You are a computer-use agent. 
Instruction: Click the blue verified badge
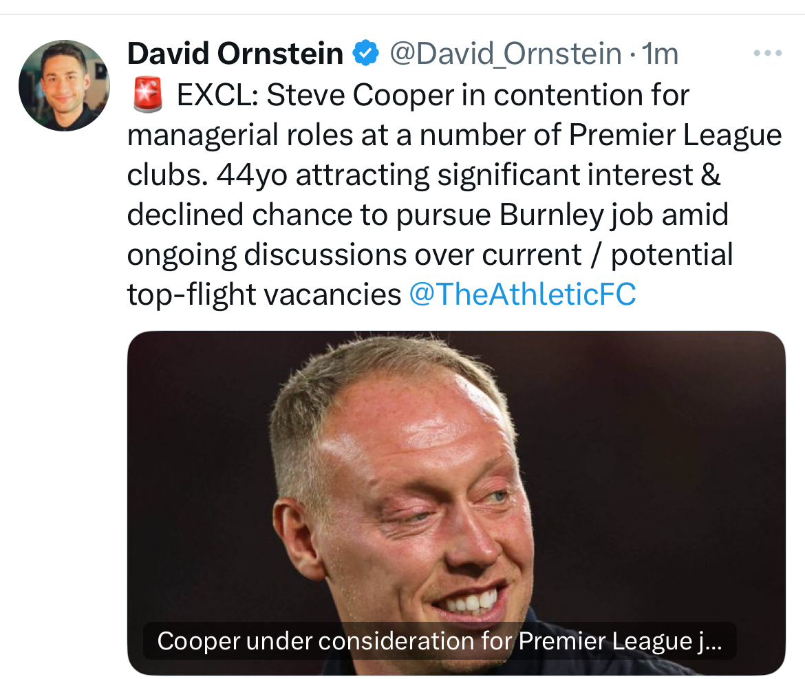pos(365,54)
